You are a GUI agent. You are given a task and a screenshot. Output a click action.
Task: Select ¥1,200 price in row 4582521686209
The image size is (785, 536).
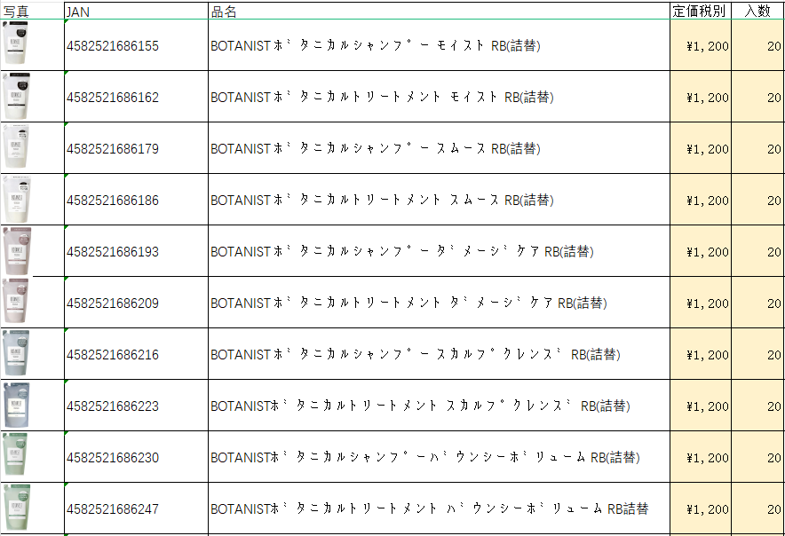coord(701,303)
